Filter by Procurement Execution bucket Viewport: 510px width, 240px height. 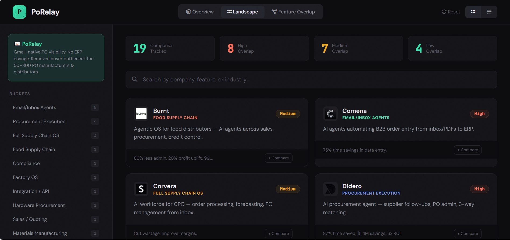pyautogui.click(x=56, y=121)
